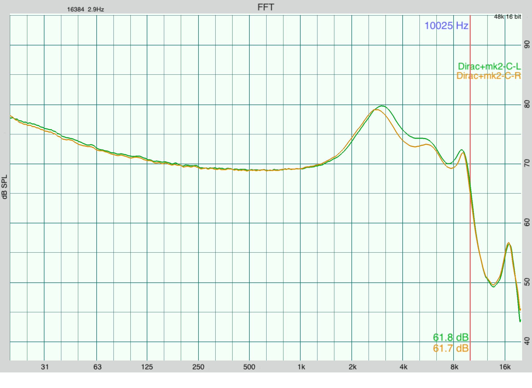Image resolution: width=532 pixels, height=388 pixels.
Task: Select the orange Dirac+mk2-C-R legend label
Action: [x=489, y=76]
